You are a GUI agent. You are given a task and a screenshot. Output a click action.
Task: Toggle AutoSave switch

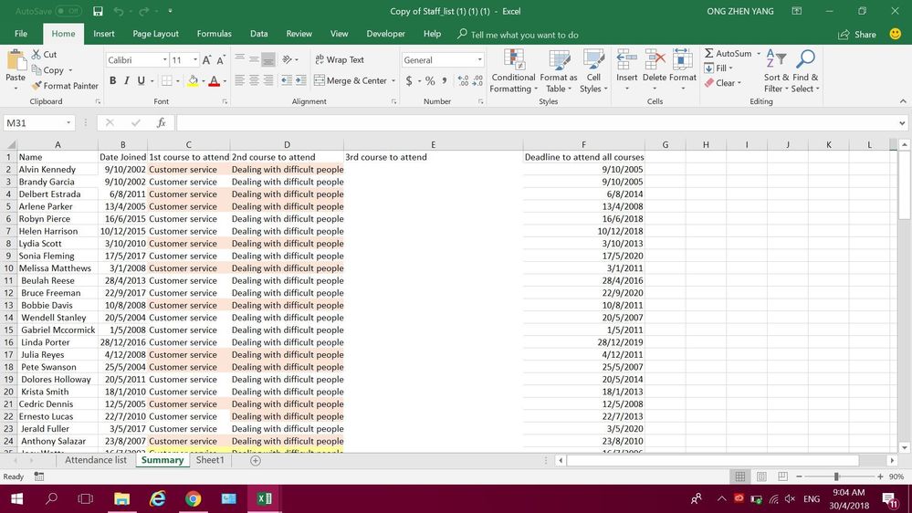point(68,11)
